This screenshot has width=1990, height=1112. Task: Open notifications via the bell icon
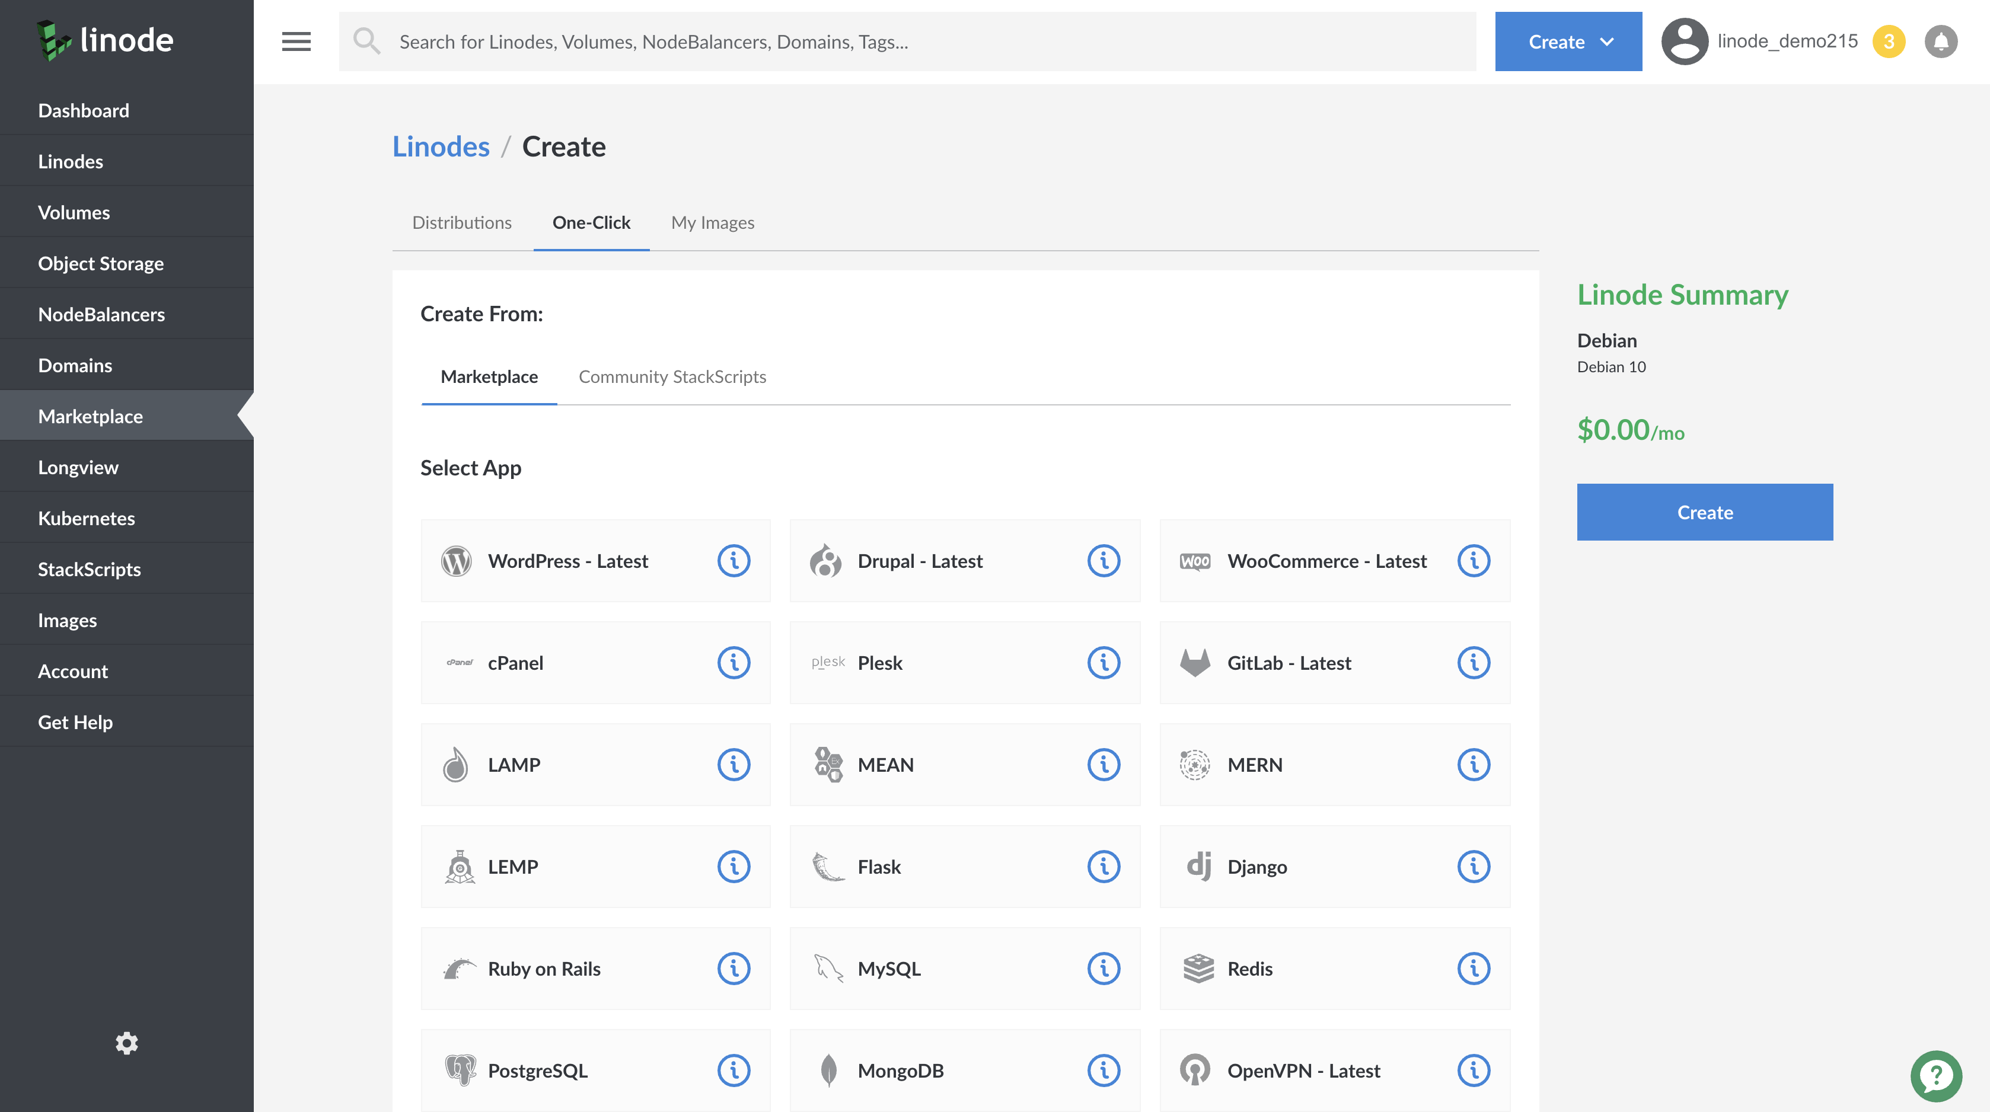(1941, 41)
